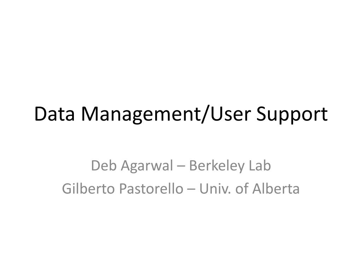The height and width of the screenshot is (271, 362).
Task: Click the word "Management" in the slide title
Action: pyautogui.click(x=141, y=115)
